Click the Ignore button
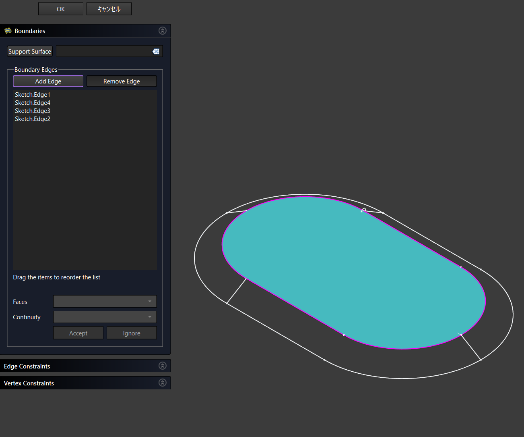524x437 pixels. click(x=132, y=333)
